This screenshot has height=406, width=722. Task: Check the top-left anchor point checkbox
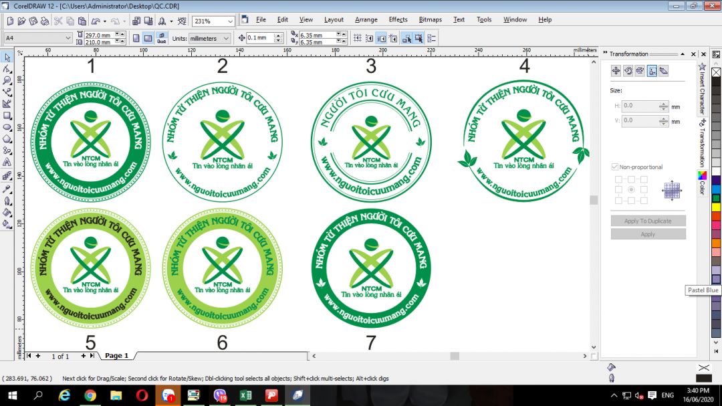(618, 179)
